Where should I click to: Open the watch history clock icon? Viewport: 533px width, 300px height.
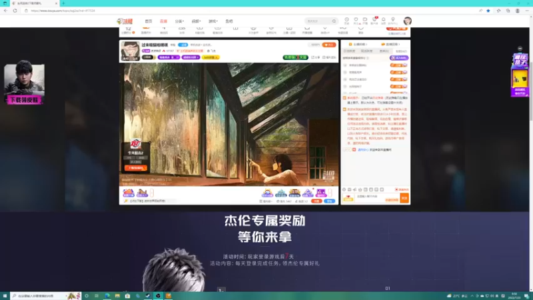tap(346, 21)
